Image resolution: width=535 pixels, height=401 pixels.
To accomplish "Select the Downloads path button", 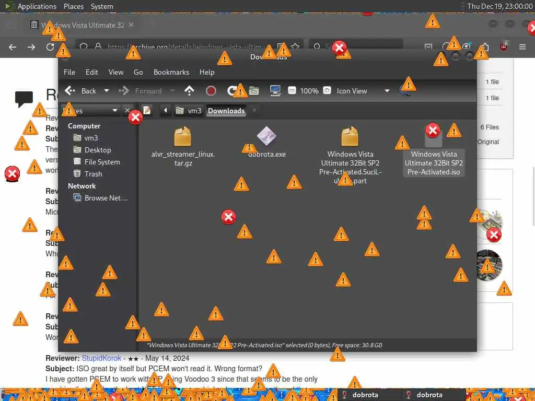I will point(226,111).
